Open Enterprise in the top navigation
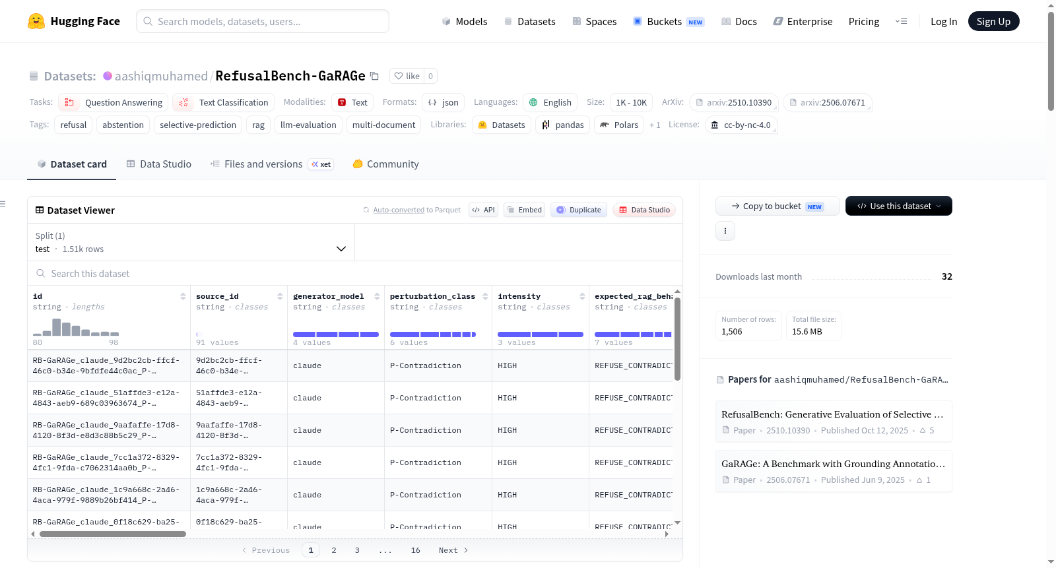The width and height of the screenshot is (1056, 568). coord(803,21)
